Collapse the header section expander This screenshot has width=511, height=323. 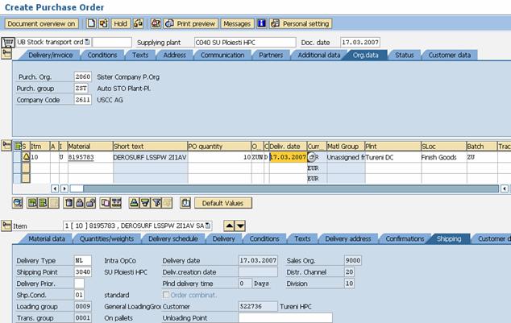click(8, 55)
